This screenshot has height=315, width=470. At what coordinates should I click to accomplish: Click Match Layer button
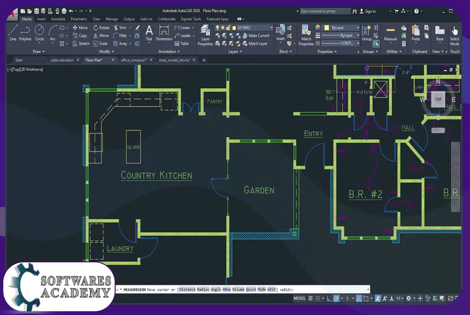(255, 44)
